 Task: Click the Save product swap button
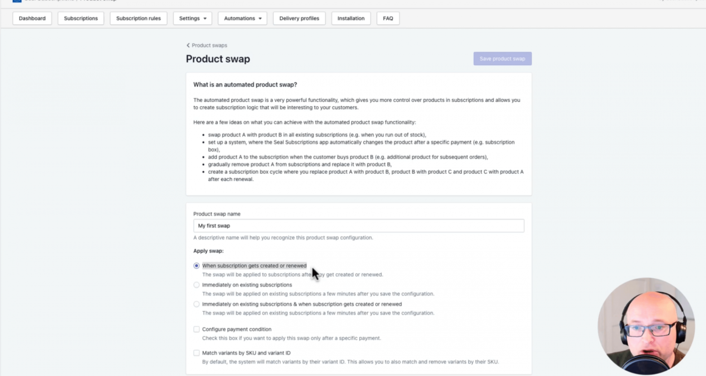pyautogui.click(x=502, y=59)
